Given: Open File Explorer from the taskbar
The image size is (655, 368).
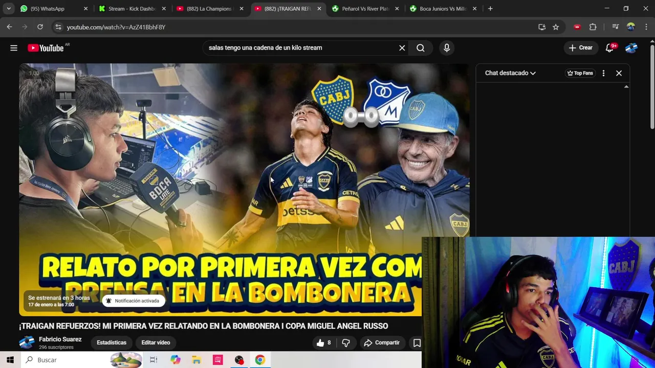Looking at the screenshot, I should pos(196,360).
